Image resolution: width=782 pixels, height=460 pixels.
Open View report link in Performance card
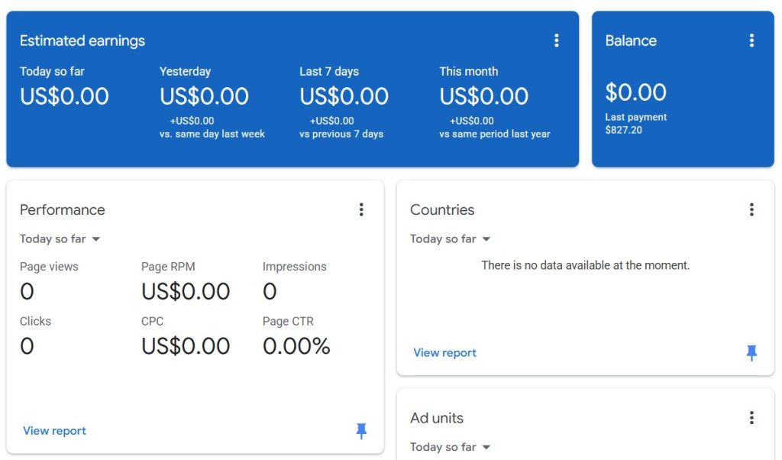tap(54, 431)
